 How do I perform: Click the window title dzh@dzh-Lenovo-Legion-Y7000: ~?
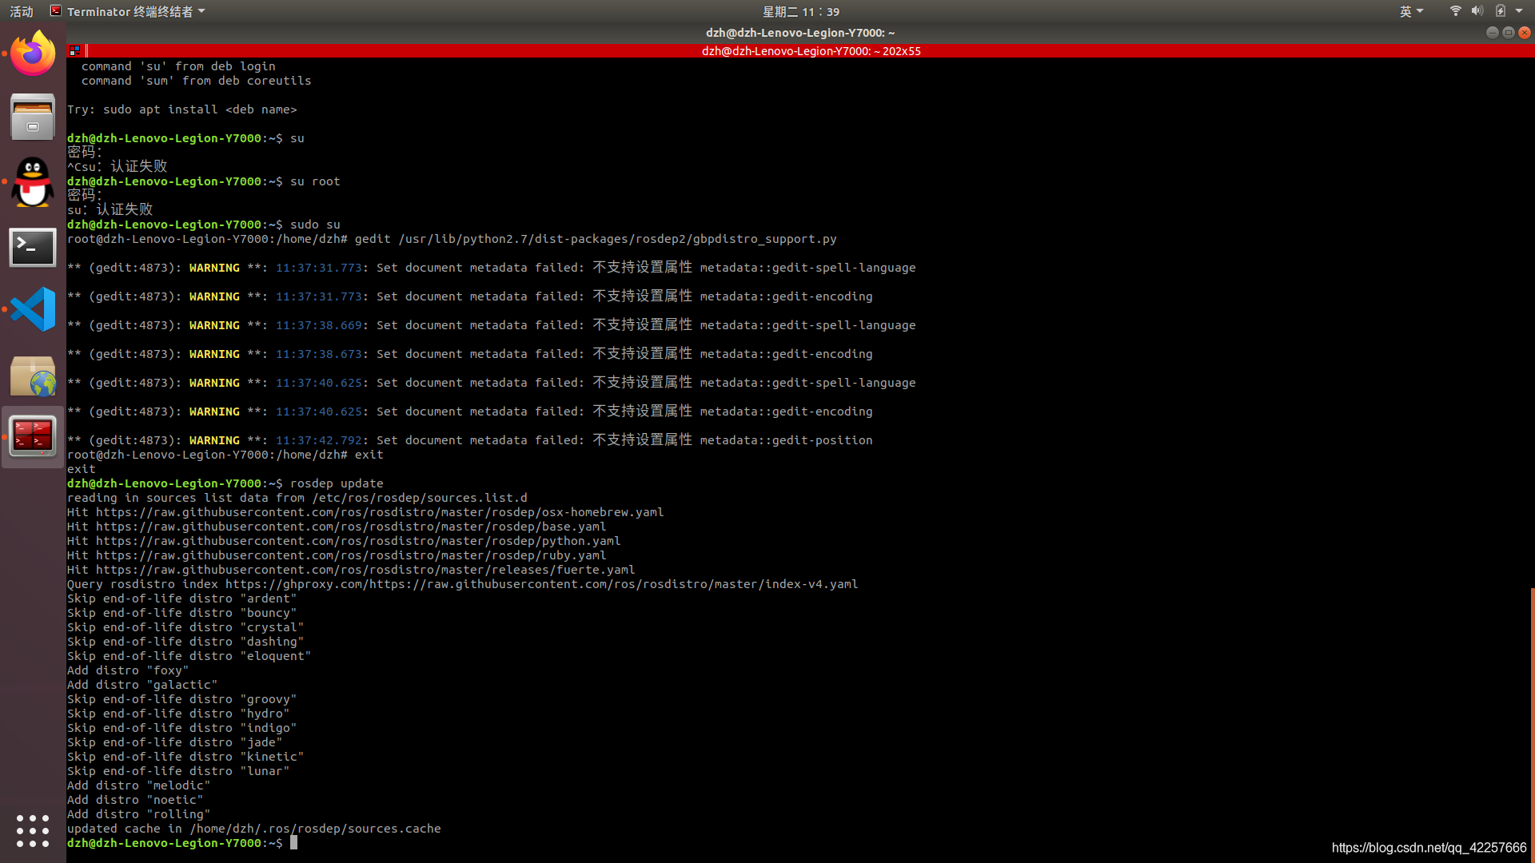(x=800, y=33)
